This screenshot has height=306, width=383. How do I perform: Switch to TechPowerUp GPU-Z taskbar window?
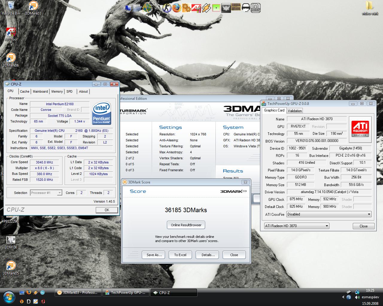(126, 293)
